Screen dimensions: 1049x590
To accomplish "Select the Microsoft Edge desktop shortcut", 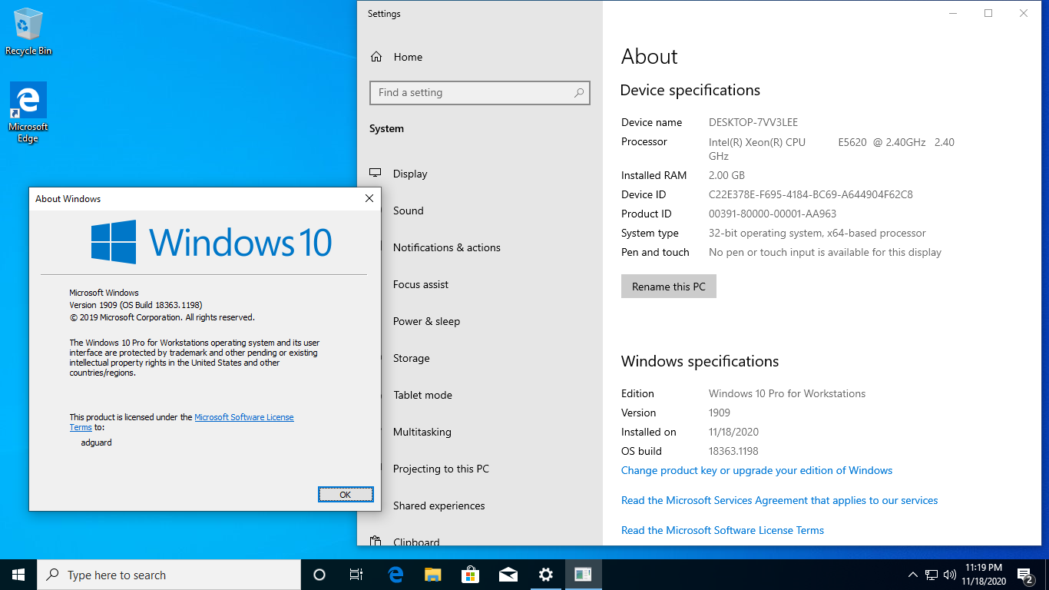I will (x=28, y=112).
